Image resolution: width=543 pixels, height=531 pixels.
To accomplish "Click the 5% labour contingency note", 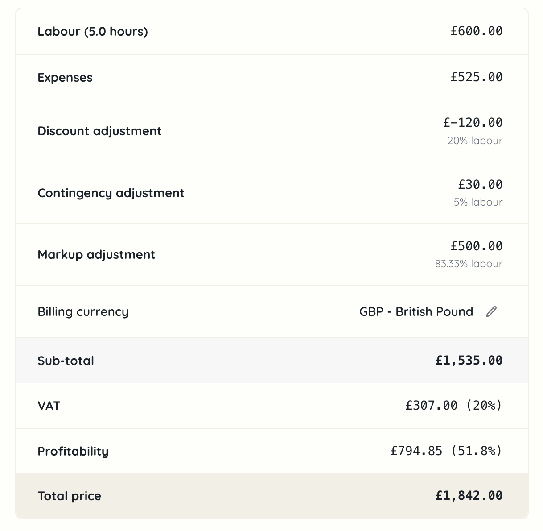I will click(x=478, y=202).
